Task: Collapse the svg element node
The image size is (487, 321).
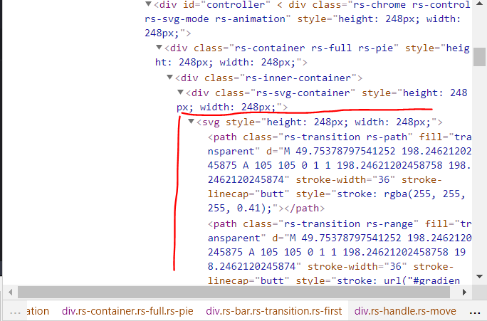Action: click(x=191, y=122)
